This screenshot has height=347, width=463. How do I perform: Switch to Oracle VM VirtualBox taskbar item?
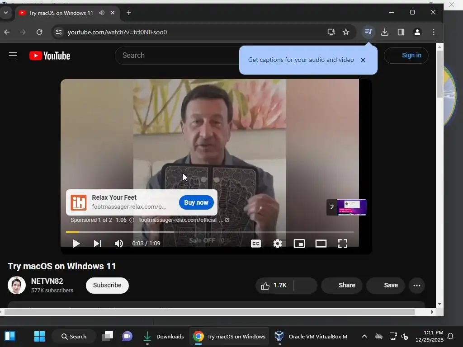pyautogui.click(x=311, y=336)
